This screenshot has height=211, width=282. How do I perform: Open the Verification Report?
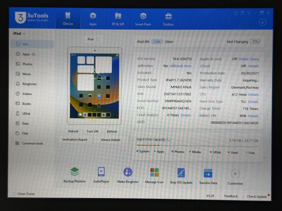(x=75, y=139)
